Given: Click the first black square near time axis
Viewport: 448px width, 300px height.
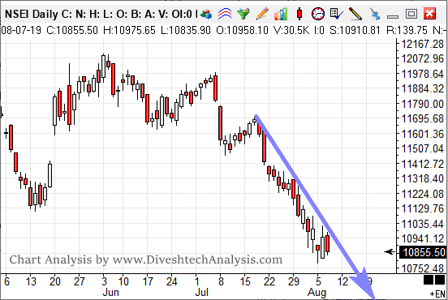Looking at the screenshot, I should (x=429, y=280).
